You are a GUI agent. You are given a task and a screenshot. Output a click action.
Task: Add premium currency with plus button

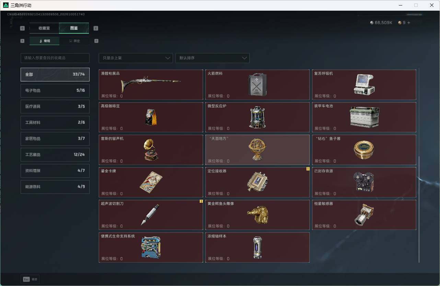tap(408, 23)
